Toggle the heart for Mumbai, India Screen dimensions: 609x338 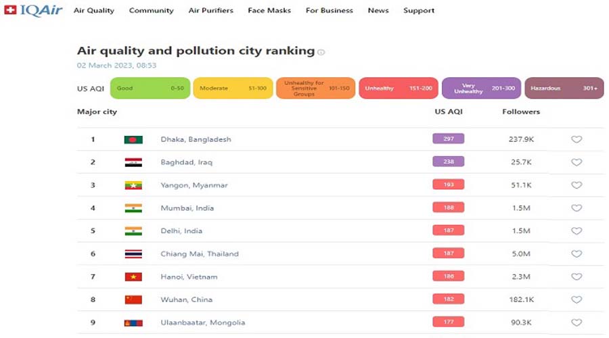point(577,208)
